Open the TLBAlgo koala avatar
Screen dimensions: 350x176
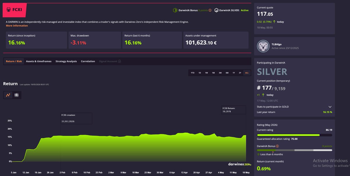(x=263, y=46)
